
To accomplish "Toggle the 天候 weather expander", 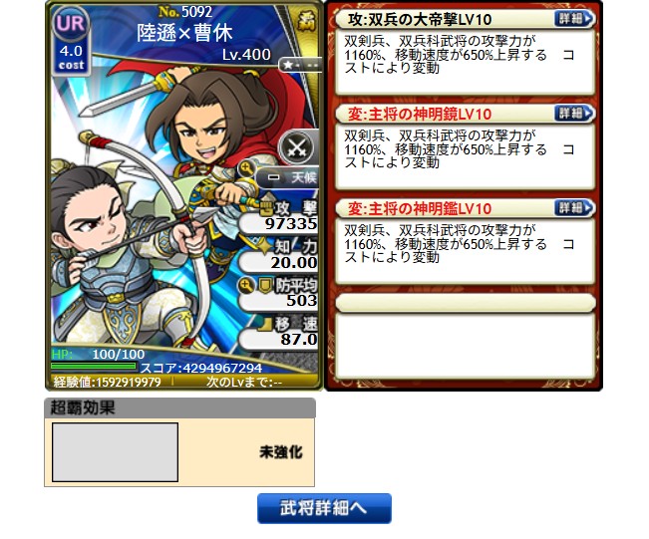I will pos(287,177).
